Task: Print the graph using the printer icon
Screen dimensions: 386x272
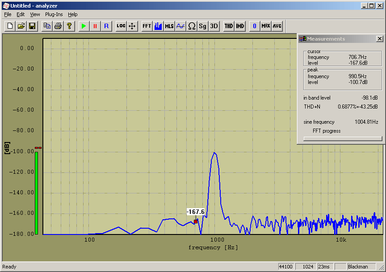Action: pyautogui.click(x=58, y=26)
